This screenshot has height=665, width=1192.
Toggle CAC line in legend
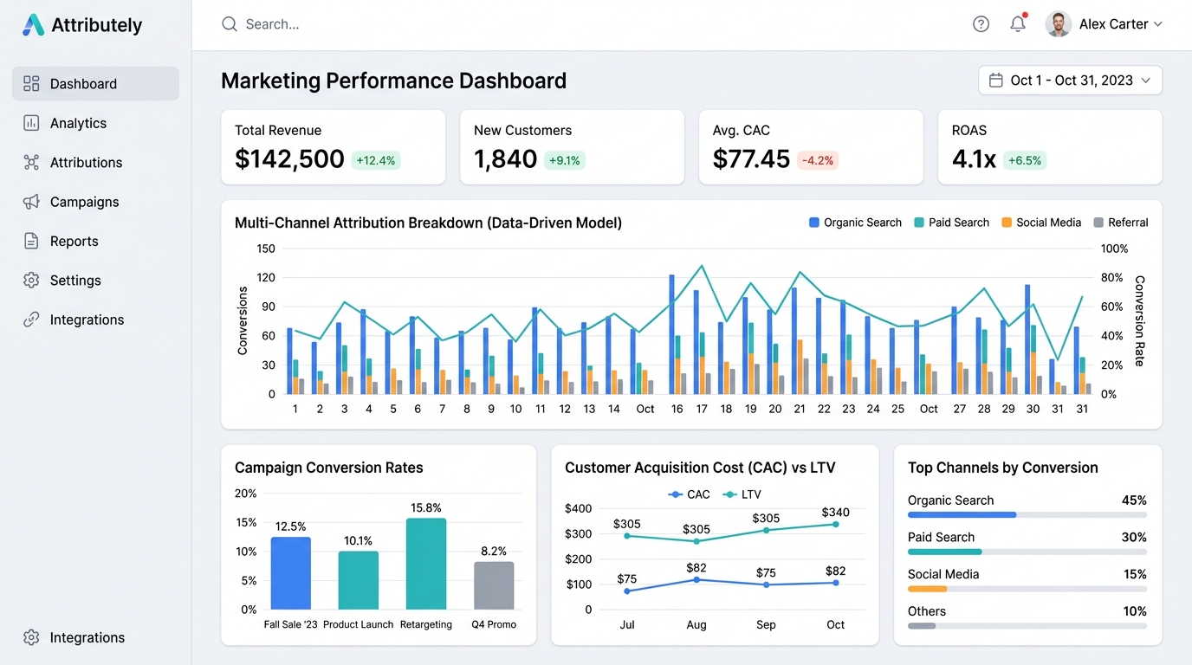pyautogui.click(x=690, y=494)
